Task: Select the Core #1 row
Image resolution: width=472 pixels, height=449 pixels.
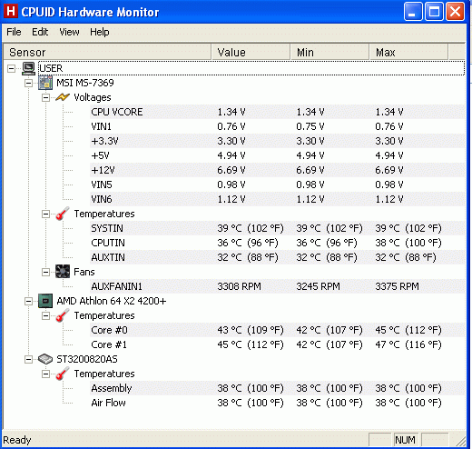Action: tap(278, 344)
